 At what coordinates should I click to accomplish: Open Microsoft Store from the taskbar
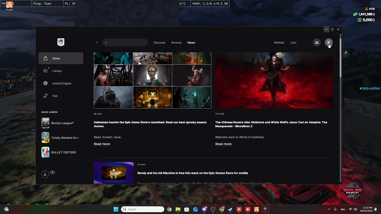click(x=187, y=209)
